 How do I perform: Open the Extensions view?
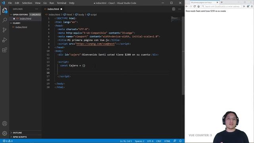point(4,50)
